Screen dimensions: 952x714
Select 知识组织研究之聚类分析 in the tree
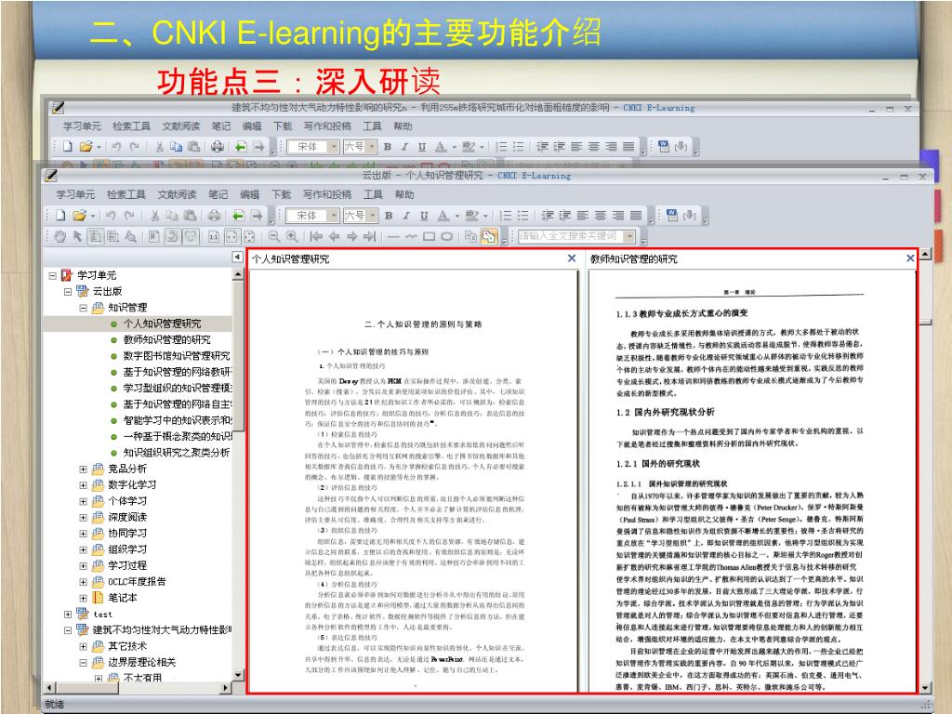[x=176, y=453]
